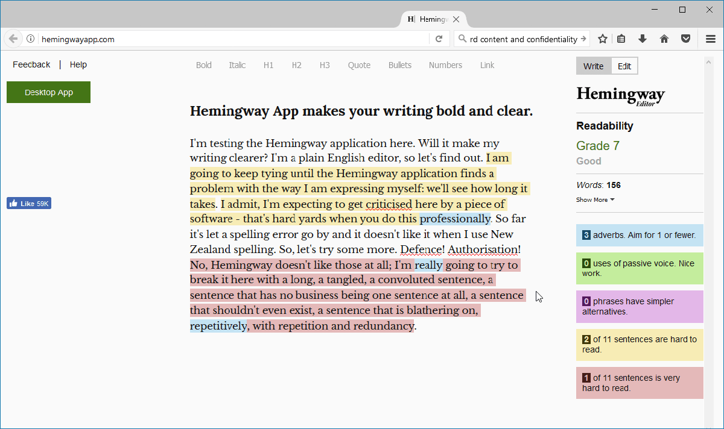The image size is (724, 429).
Task: Click the Hemingway Editor logo
Action: [621, 96]
